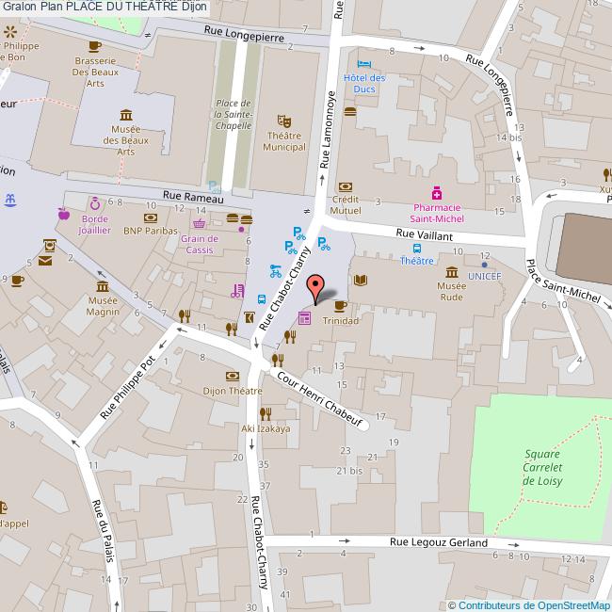This screenshot has width=612, height=612.
Task: Select the Aki Izakaya restaurant icon
Action: click(266, 412)
